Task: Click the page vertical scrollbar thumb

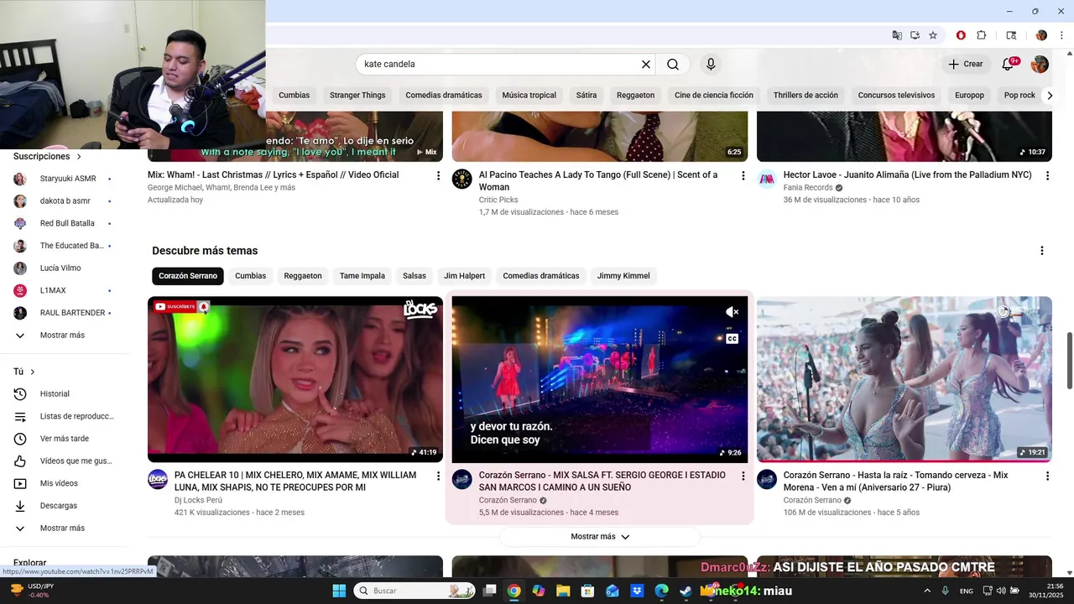Action: point(1069,361)
